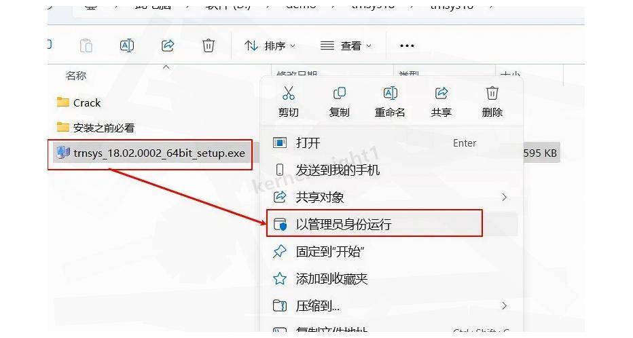This screenshot has height=338, width=633.
Task: Click the Paste icon in the Explorer toolbar
Action: pos(86,45)
